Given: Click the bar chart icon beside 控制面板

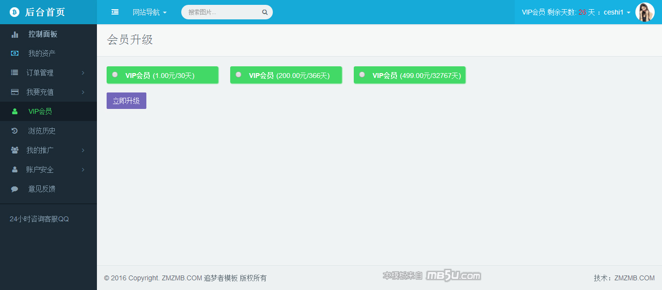Looking at the screenshot, I should (15, 34).
